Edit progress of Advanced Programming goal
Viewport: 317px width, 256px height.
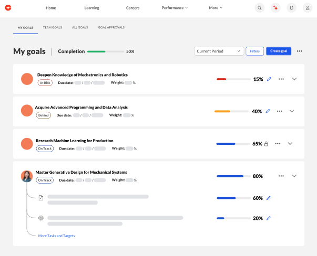click(268, 111)
